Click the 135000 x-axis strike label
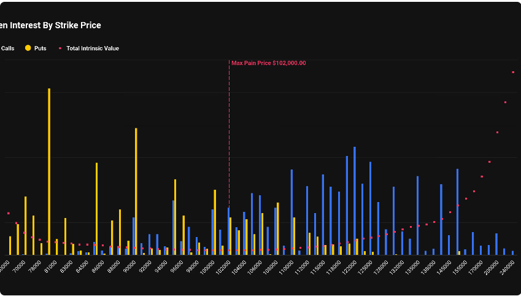The width and height of the screenshot is (521, 296). click(412, 268)
